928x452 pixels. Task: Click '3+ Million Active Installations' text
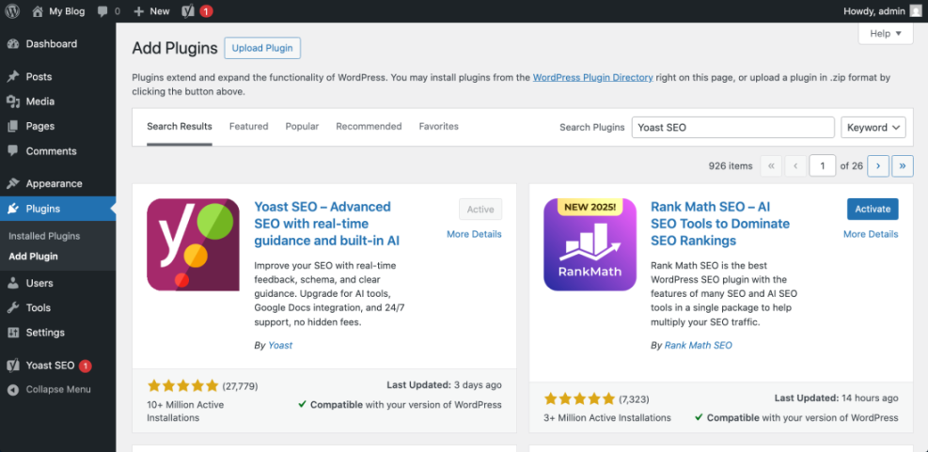(x=607, y=417)
